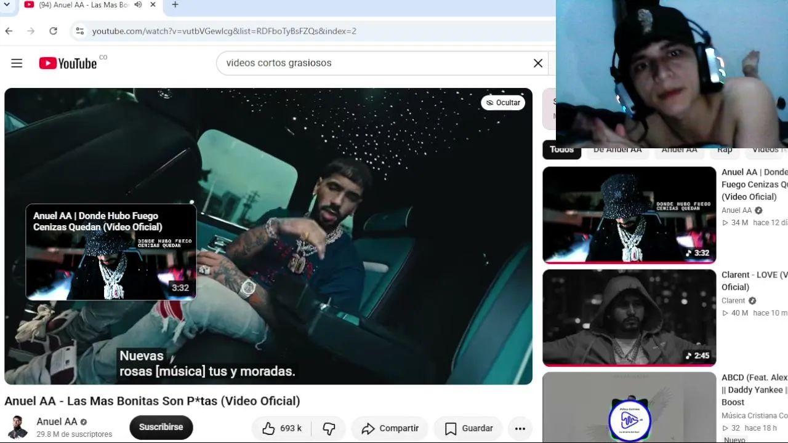Clear the YouTube search query

pyautogui.click(x=538, y=63)
